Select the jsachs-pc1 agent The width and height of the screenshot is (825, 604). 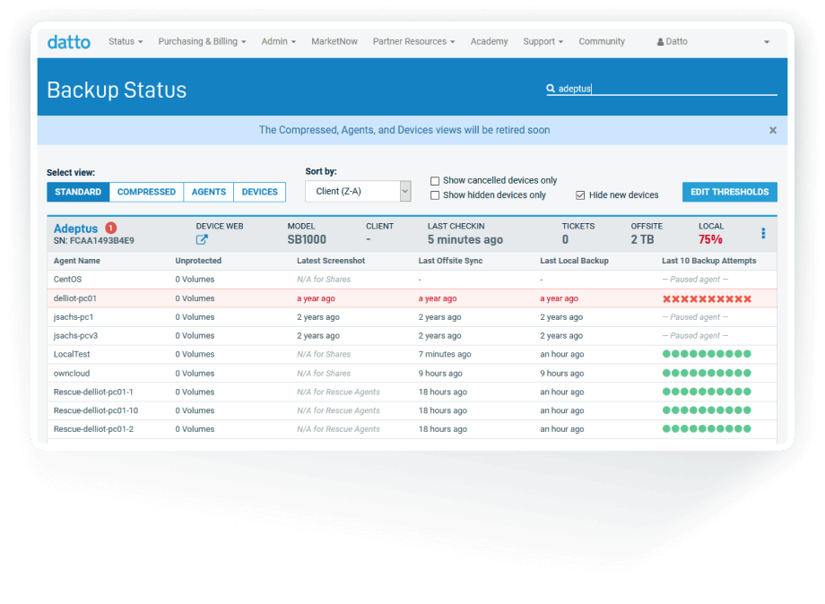[74, 317]
